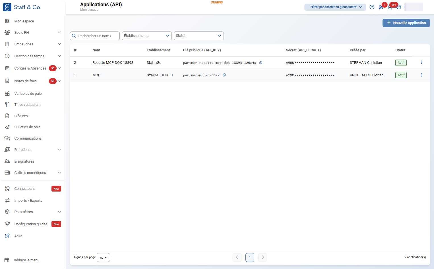Open the actions menu for Recette MCP DOK-18893
434x269 pixels.
[421, 62]
